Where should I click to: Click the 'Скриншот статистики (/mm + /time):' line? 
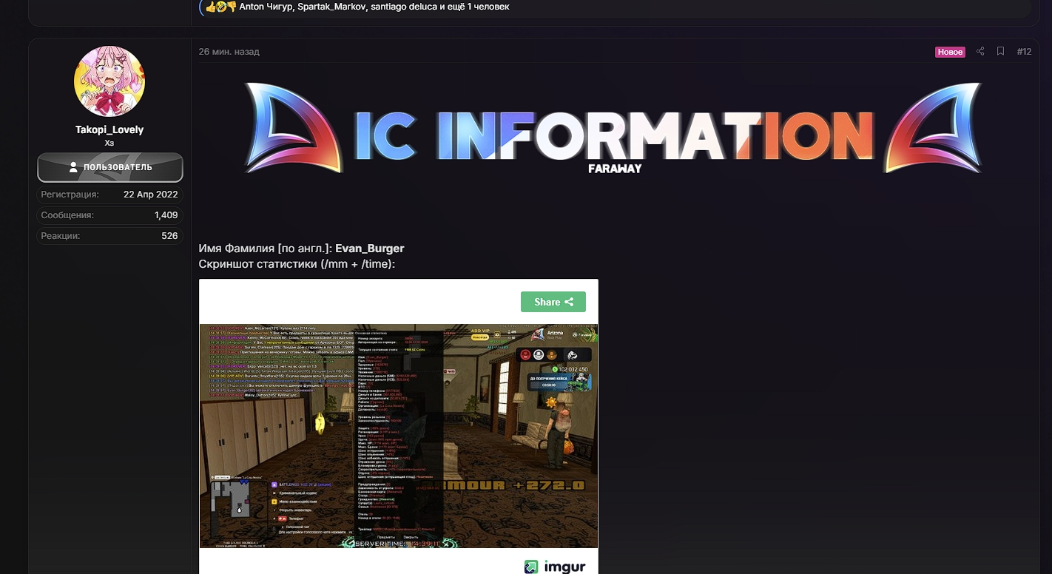(297, 264)
